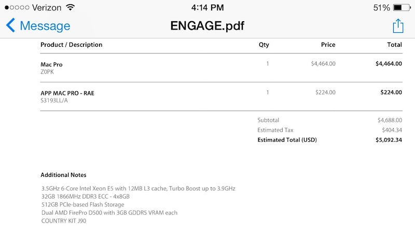Image resolution: width=415 pixels, height=234 pixels.
Task: Tap the COUNTRY KIT J90 note line
Action: click(x=64, y=221)
